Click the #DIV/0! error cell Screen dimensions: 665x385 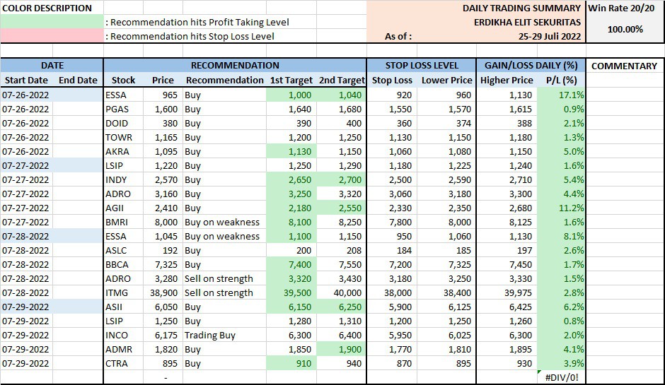pyautogui.click(x=562, y=377)
